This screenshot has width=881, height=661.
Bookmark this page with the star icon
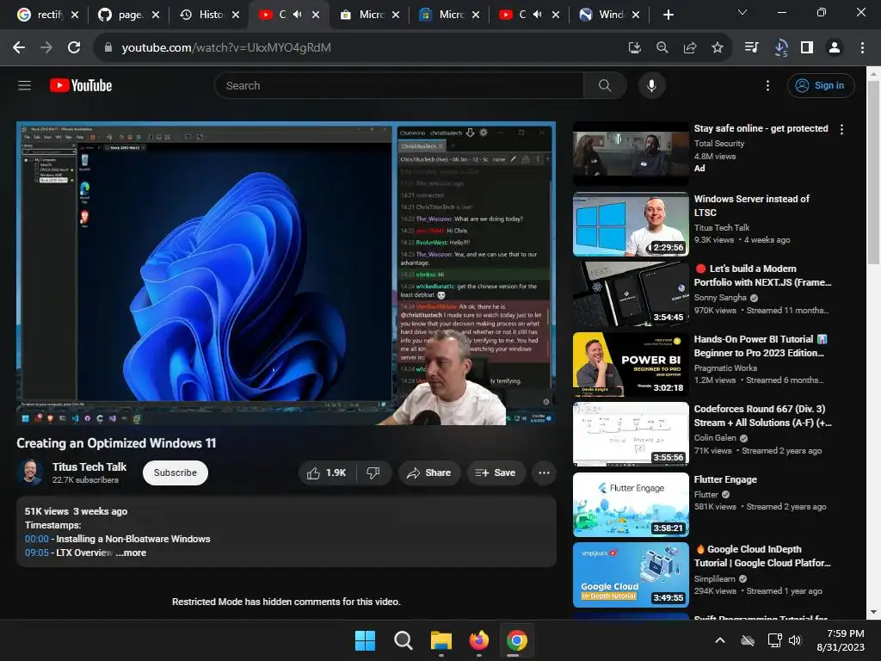718,48
